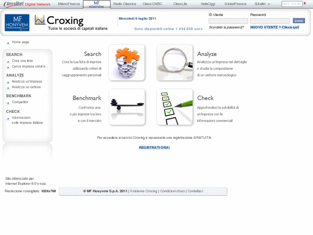313x235 pixels.
Task: Open the Competitor sidebar link
Action: (20, 102)
